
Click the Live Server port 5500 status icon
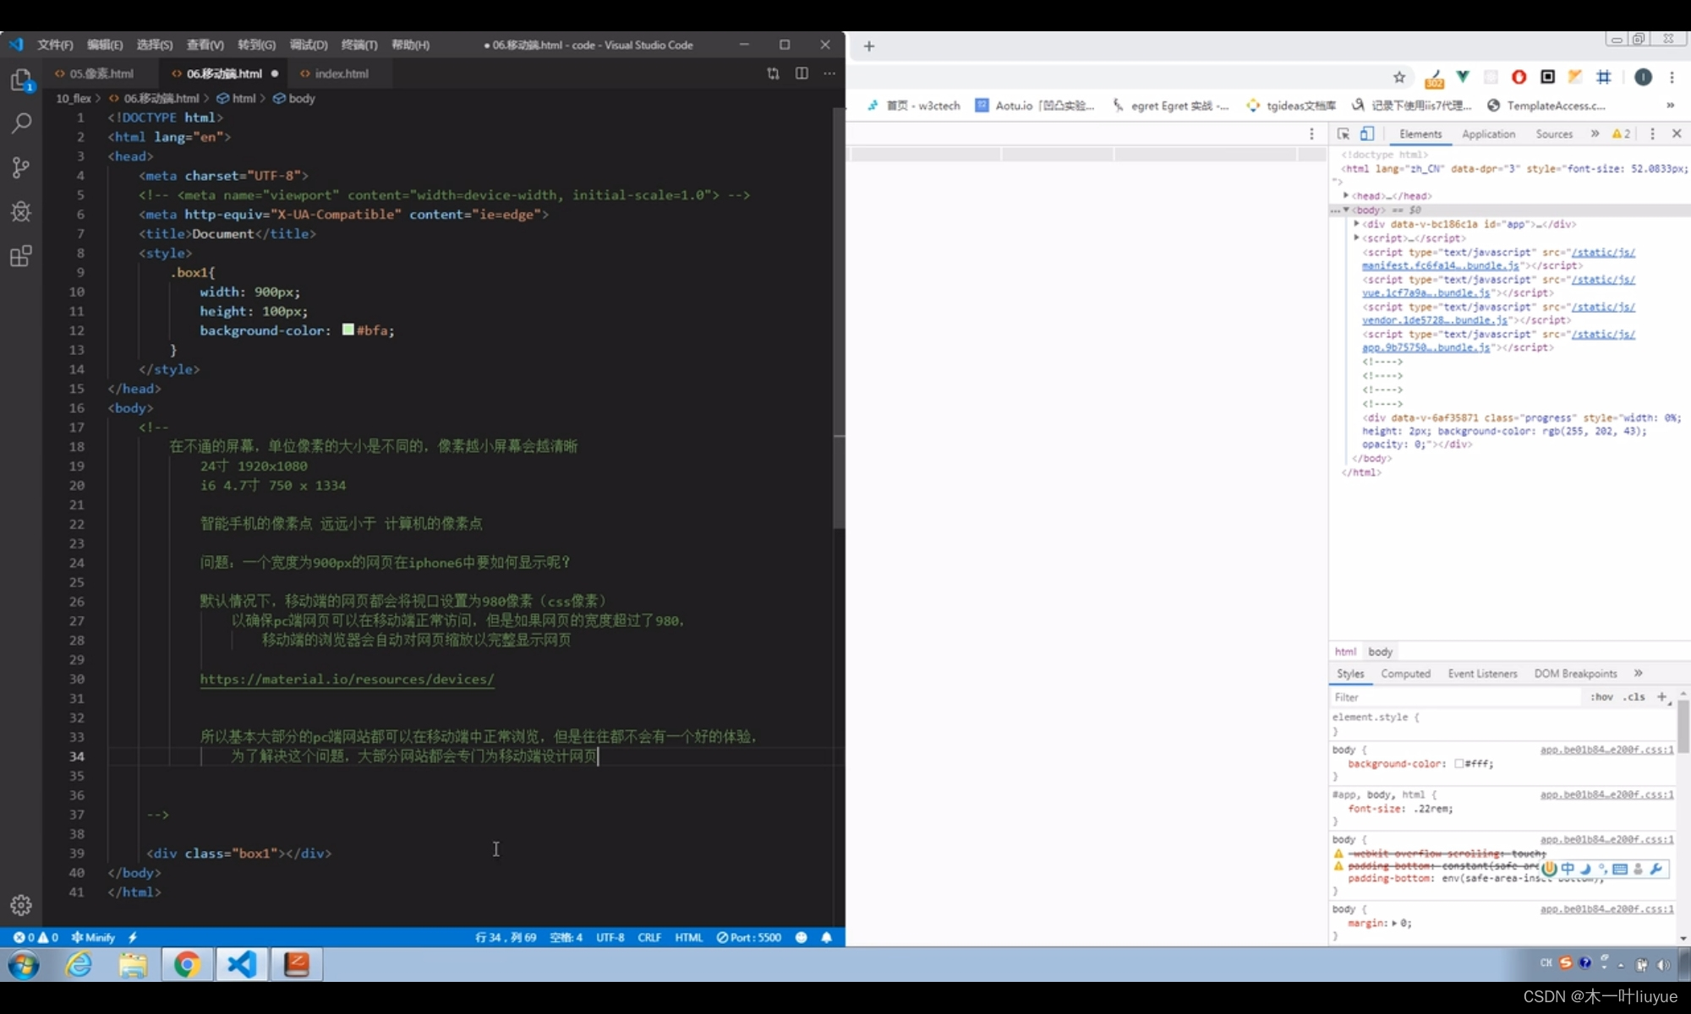[747, 937]
